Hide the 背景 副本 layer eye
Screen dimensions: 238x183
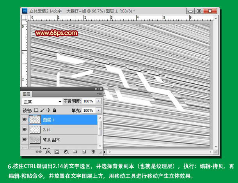click(25, 139)
